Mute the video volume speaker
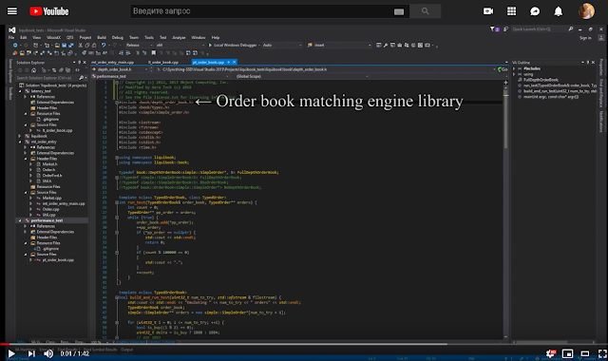This screenshot has width=608, height=361. tap(48, 353)
